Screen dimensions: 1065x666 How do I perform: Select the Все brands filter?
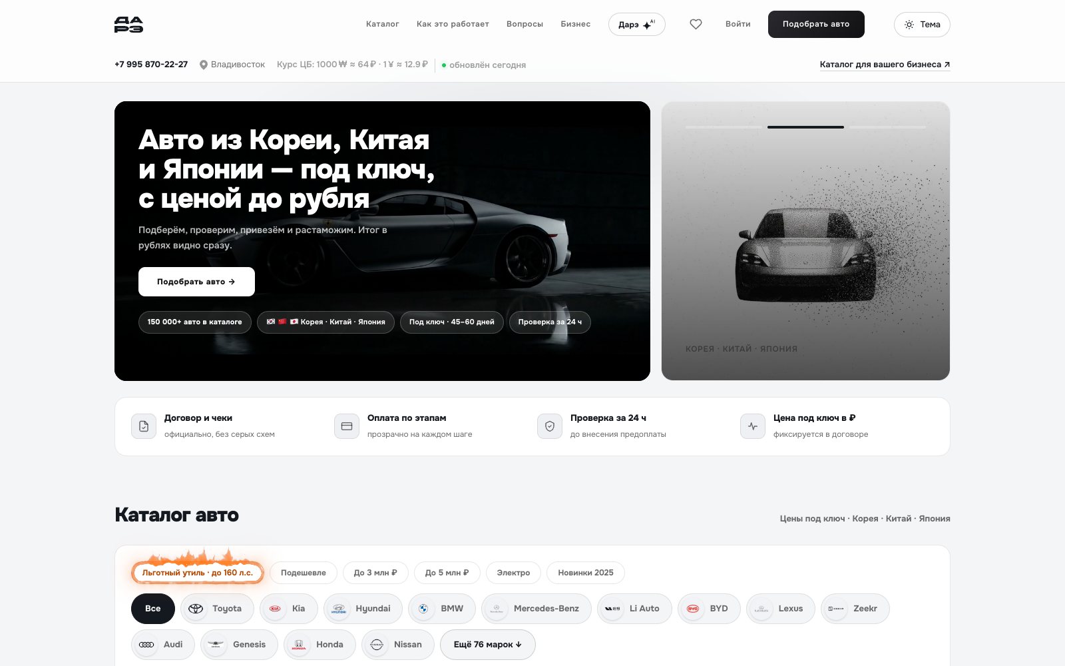click(153, 609)
